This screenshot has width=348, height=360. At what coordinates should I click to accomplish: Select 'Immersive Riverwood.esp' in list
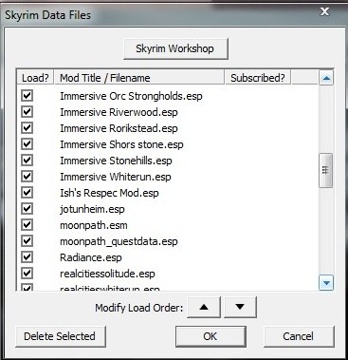point(119,112)
